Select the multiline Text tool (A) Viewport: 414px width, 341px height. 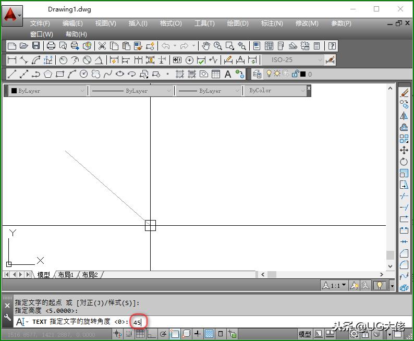pos(228,74)
